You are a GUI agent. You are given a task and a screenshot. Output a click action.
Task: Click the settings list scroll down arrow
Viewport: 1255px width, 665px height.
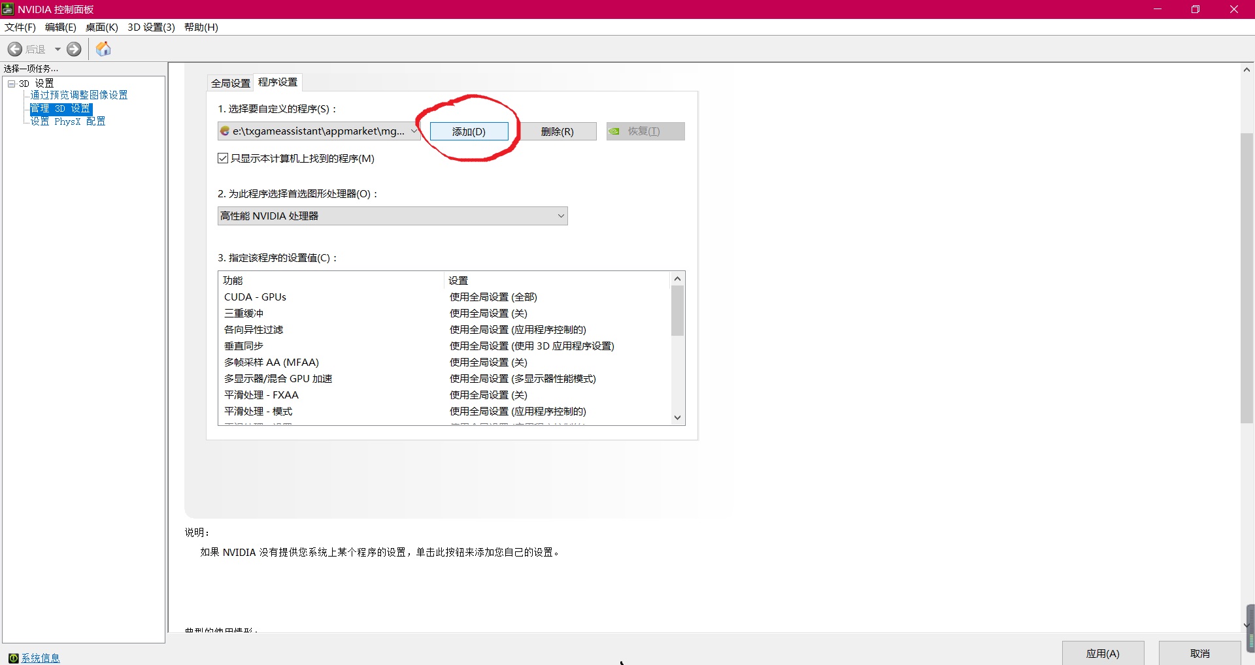677,417
